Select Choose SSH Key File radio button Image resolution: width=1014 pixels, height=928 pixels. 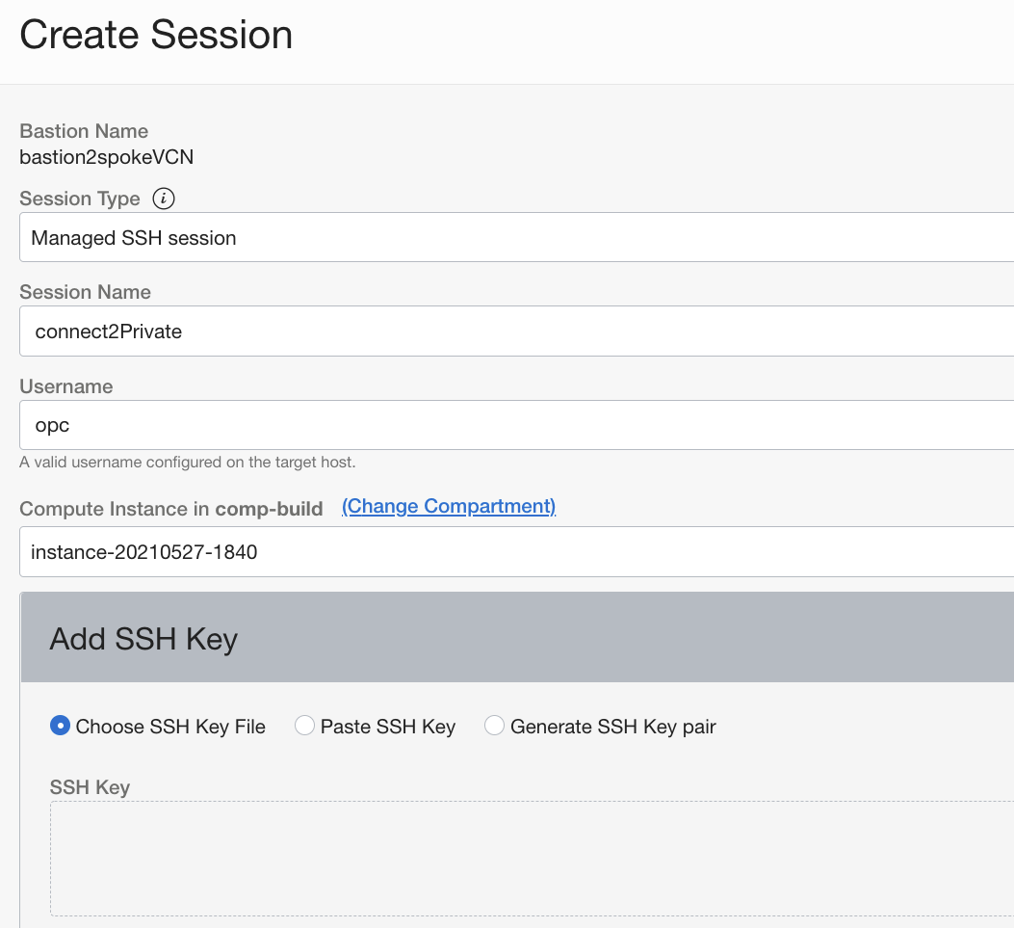point(60,726)
